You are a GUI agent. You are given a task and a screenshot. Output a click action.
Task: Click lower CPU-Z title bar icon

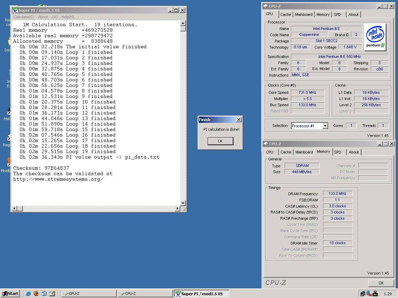(x=266, y=144)
